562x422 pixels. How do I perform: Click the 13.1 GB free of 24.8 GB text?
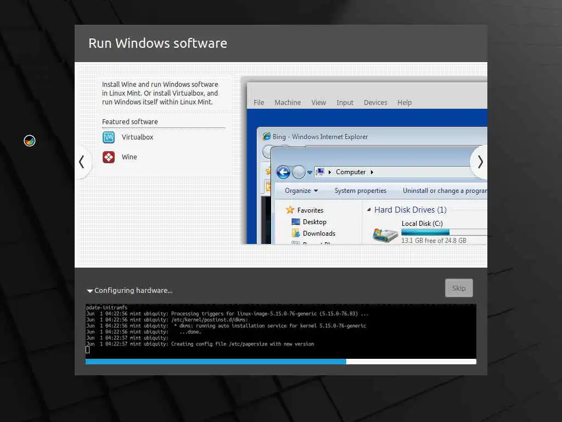coord(434,241)
